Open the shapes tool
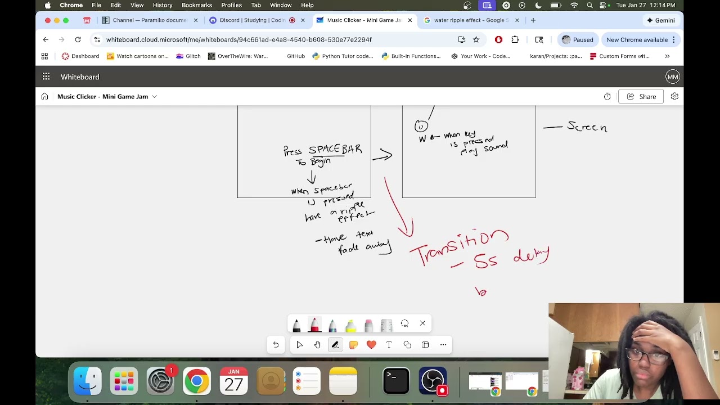This screenshot has height=405, width=720. click(407, 345)
